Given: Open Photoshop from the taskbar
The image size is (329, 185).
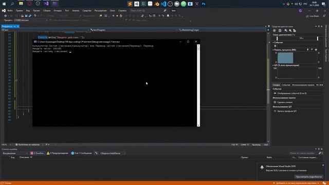Looking at the screenshot, I should click(x=204, y=4).
